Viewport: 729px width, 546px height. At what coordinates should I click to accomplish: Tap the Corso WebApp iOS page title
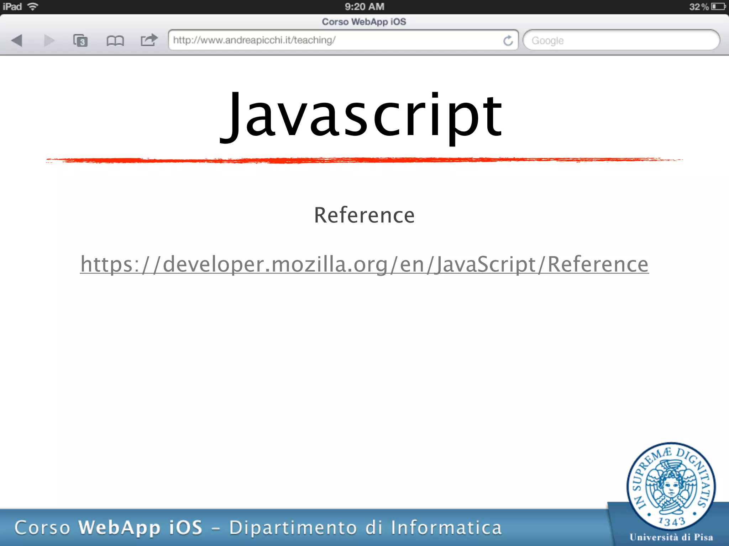pyautogui.click(x=364, y=22)
